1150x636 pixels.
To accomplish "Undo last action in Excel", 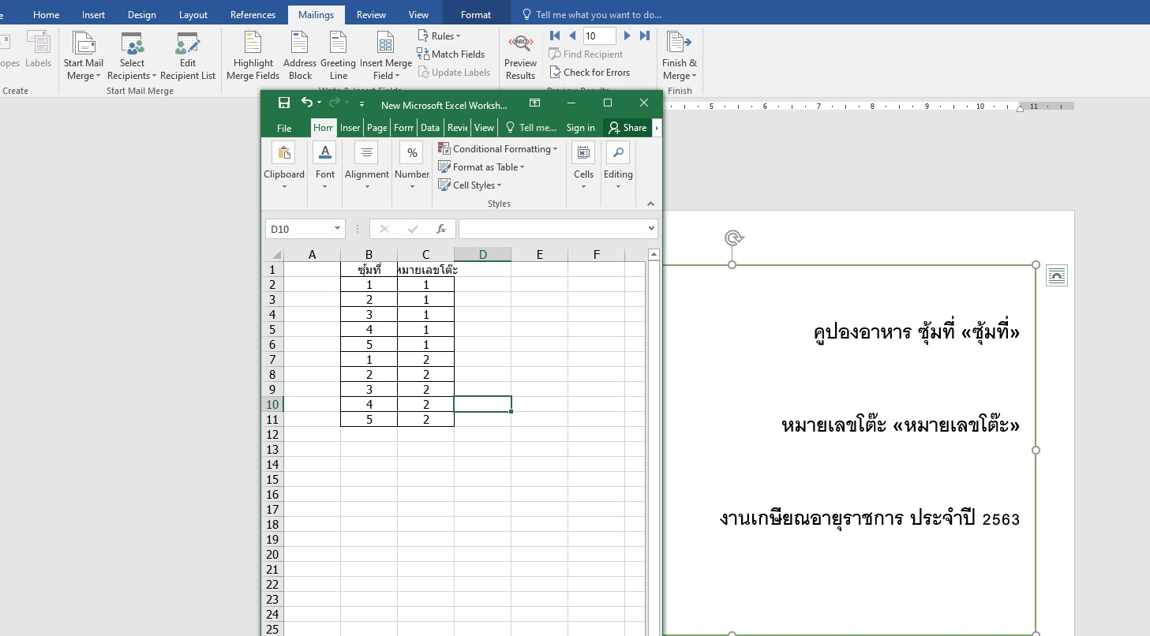I will click(307, 103).
